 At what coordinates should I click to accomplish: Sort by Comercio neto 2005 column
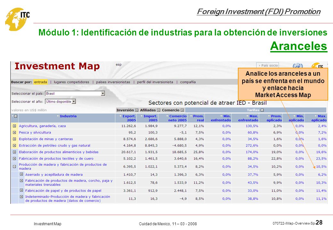point(177,118)
